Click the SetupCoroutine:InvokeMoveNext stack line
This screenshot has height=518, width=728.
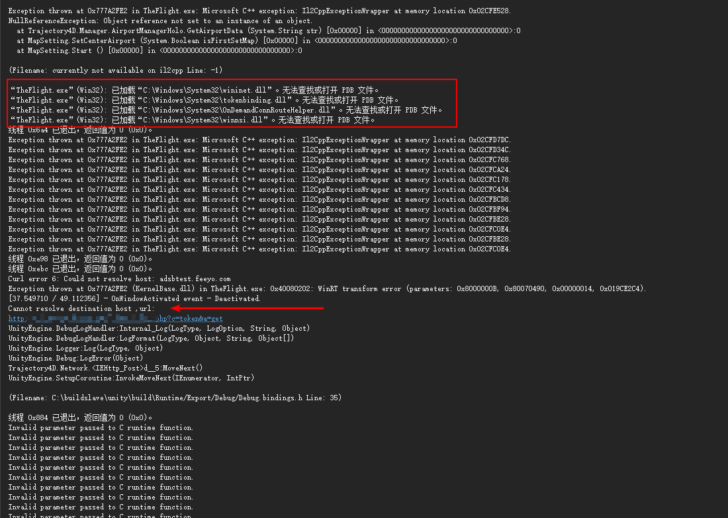click(132, 378)
